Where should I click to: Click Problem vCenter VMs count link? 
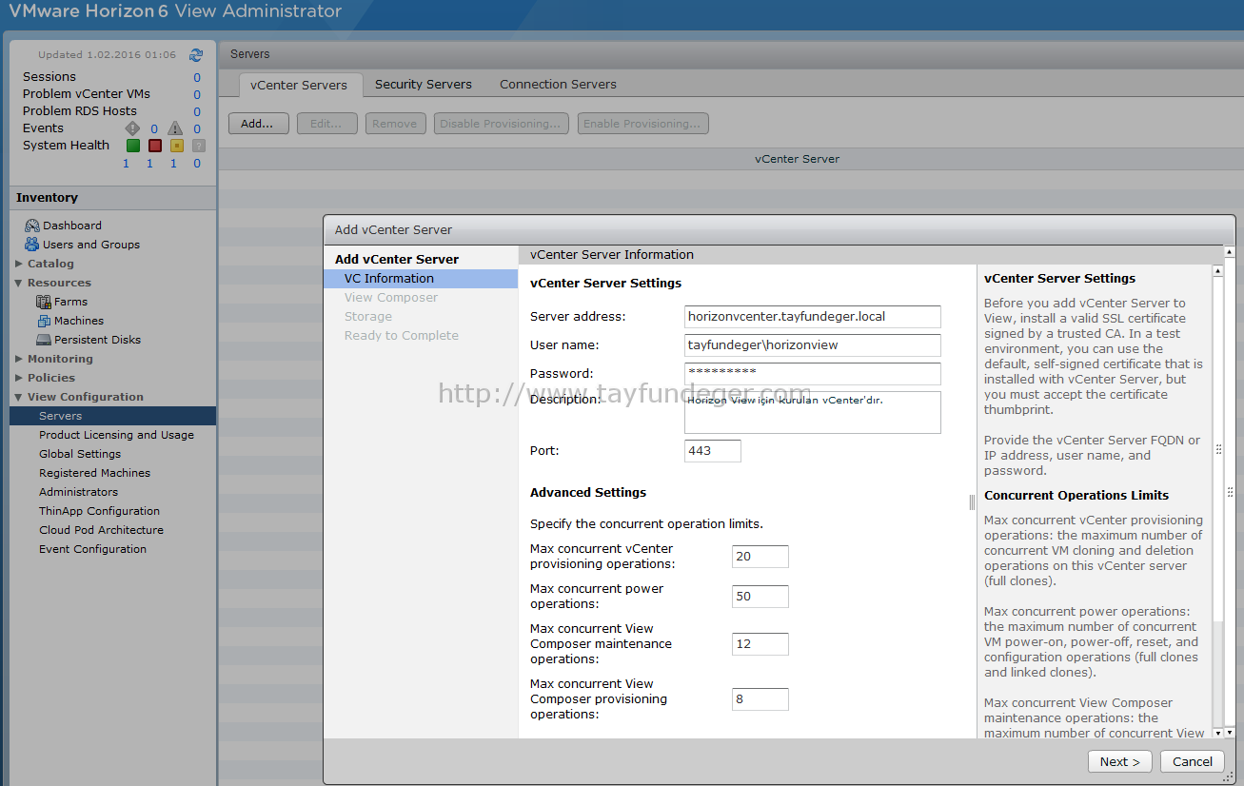pos(197,95)
